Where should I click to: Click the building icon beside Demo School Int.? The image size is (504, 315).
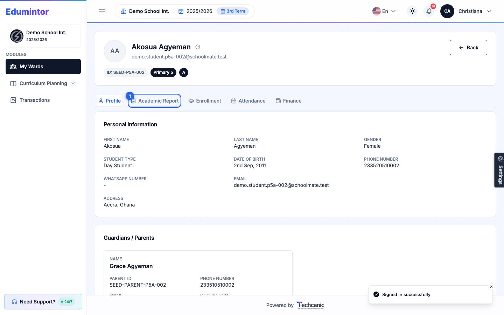coord(124,11)
